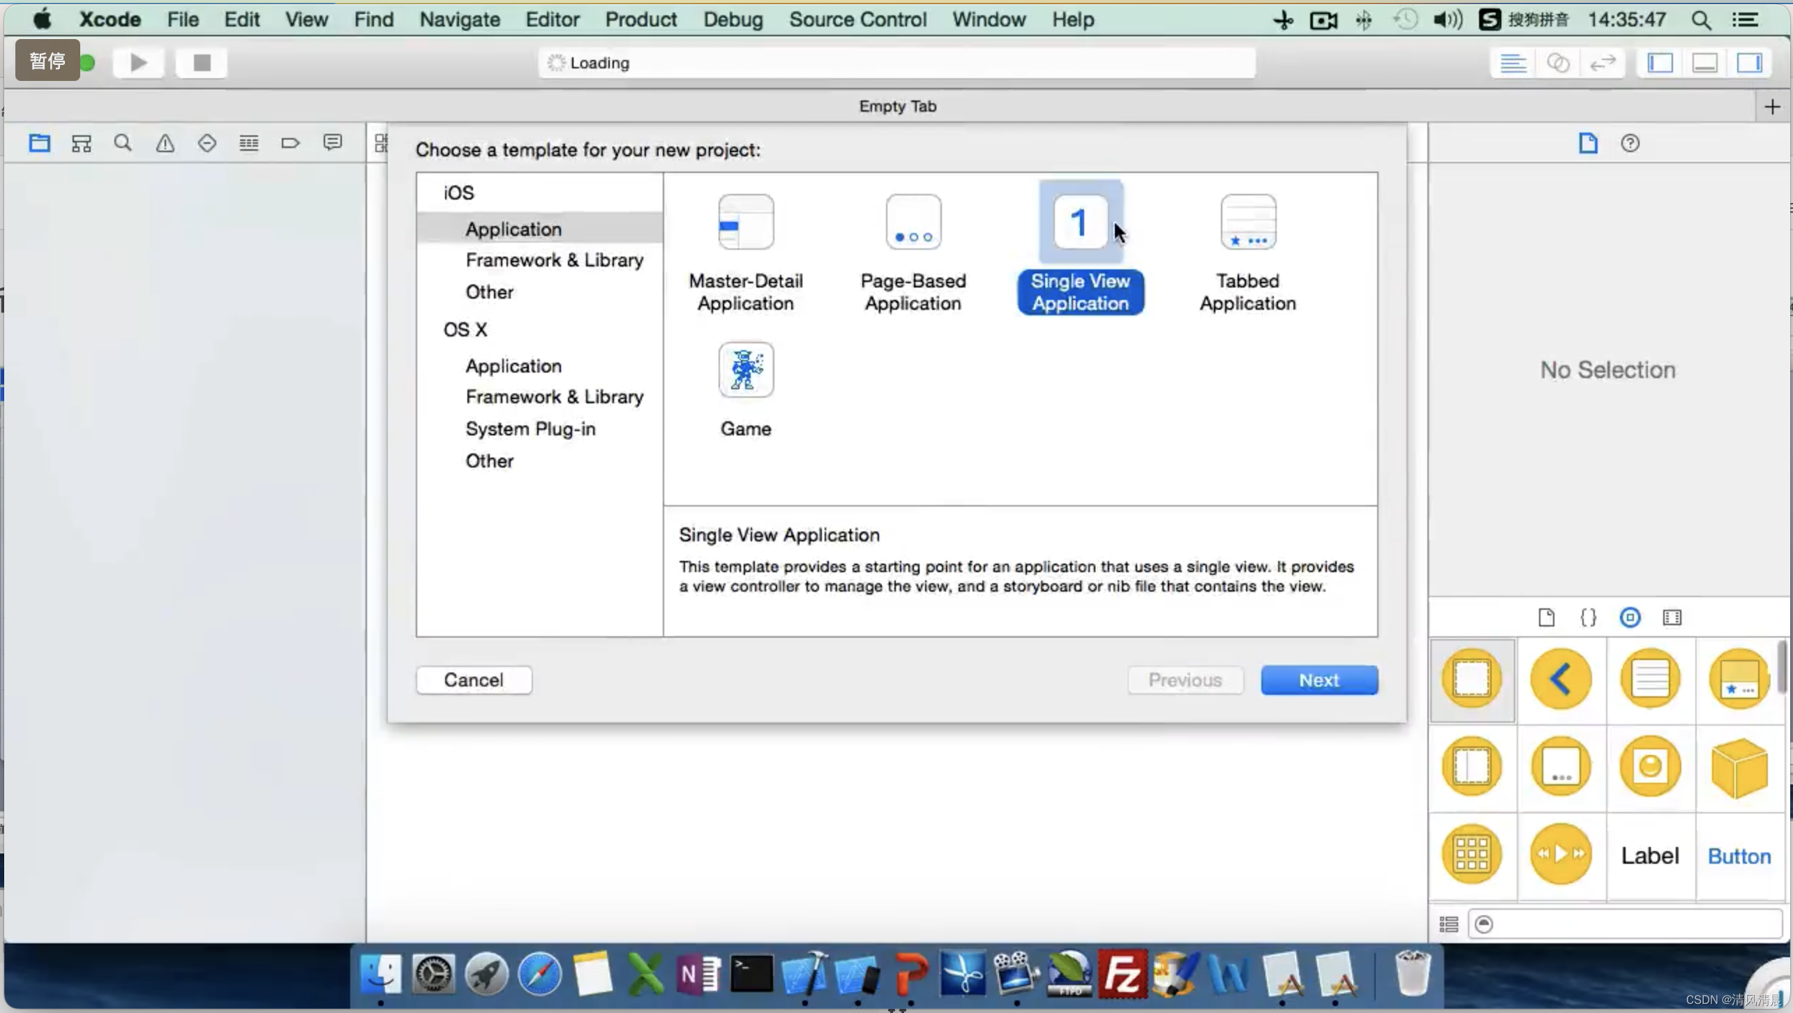Open the Editor menu
Screen dimensions: 1793x1013
coord(552,20)
